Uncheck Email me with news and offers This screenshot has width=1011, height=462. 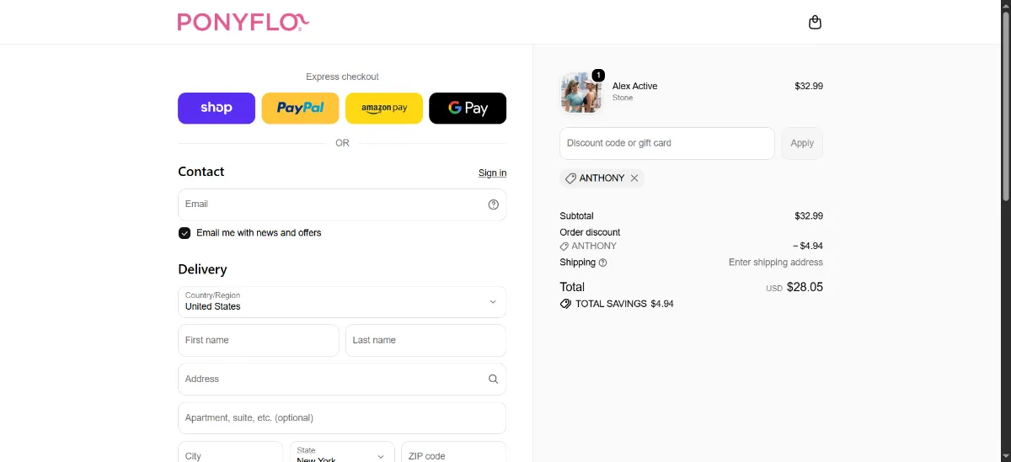pyautogui.click(x=185, y=233)
